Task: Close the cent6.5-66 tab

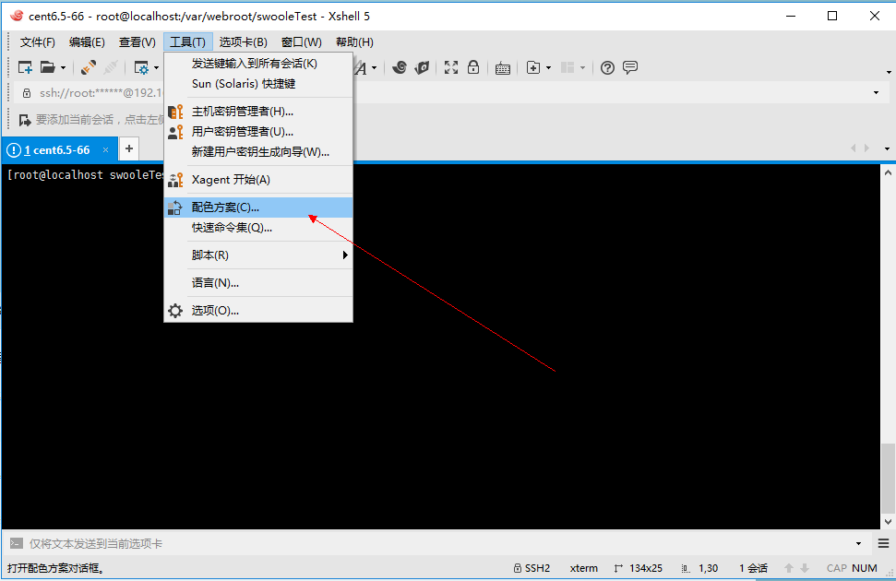Action: point(106,150)
